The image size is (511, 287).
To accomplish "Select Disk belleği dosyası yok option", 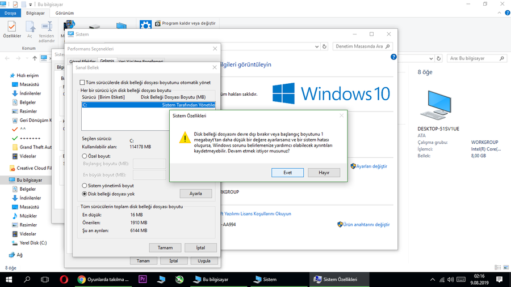I will 85,194.
